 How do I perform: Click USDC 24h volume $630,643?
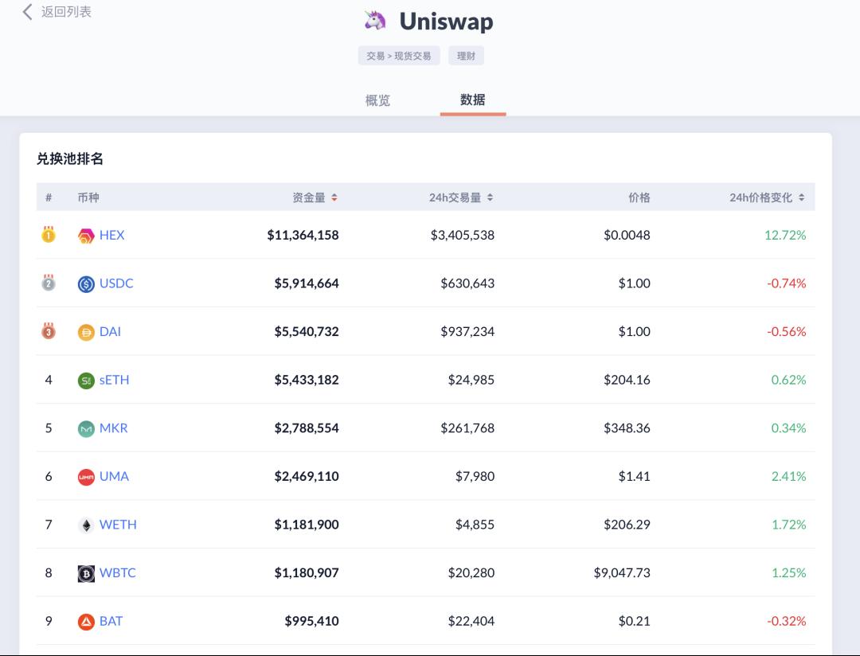(467, 283)
